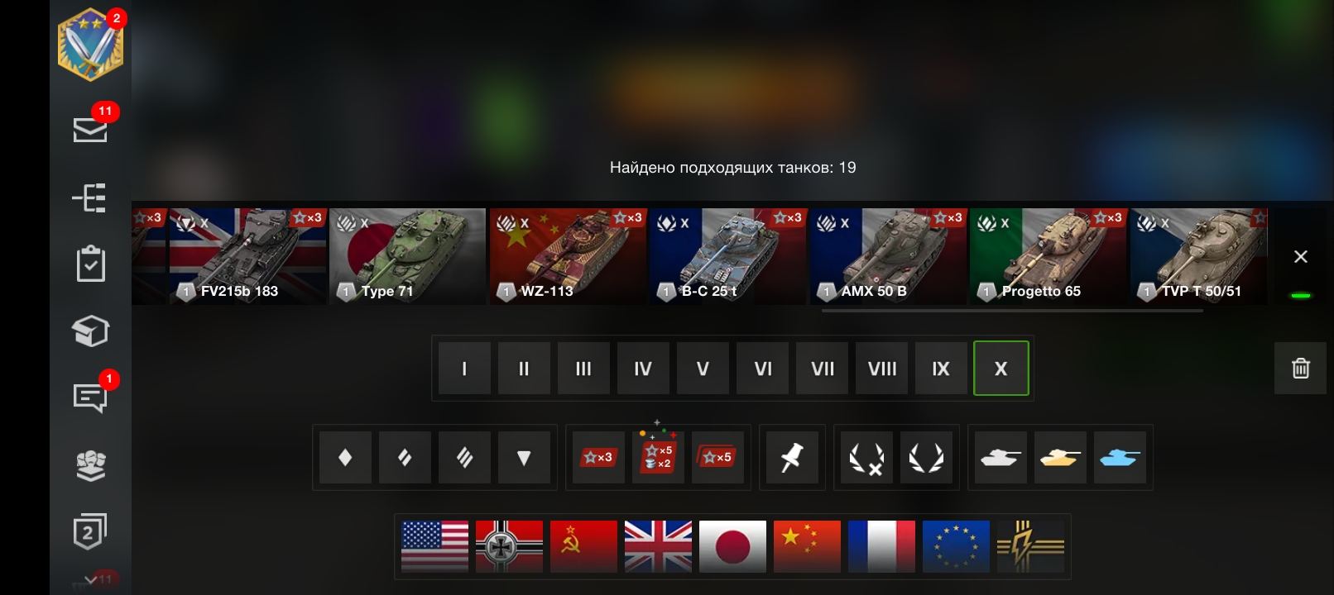Filter by USA nation flag
The height and width of the screenshot is (595, 1334).
[x=434, y=546]
